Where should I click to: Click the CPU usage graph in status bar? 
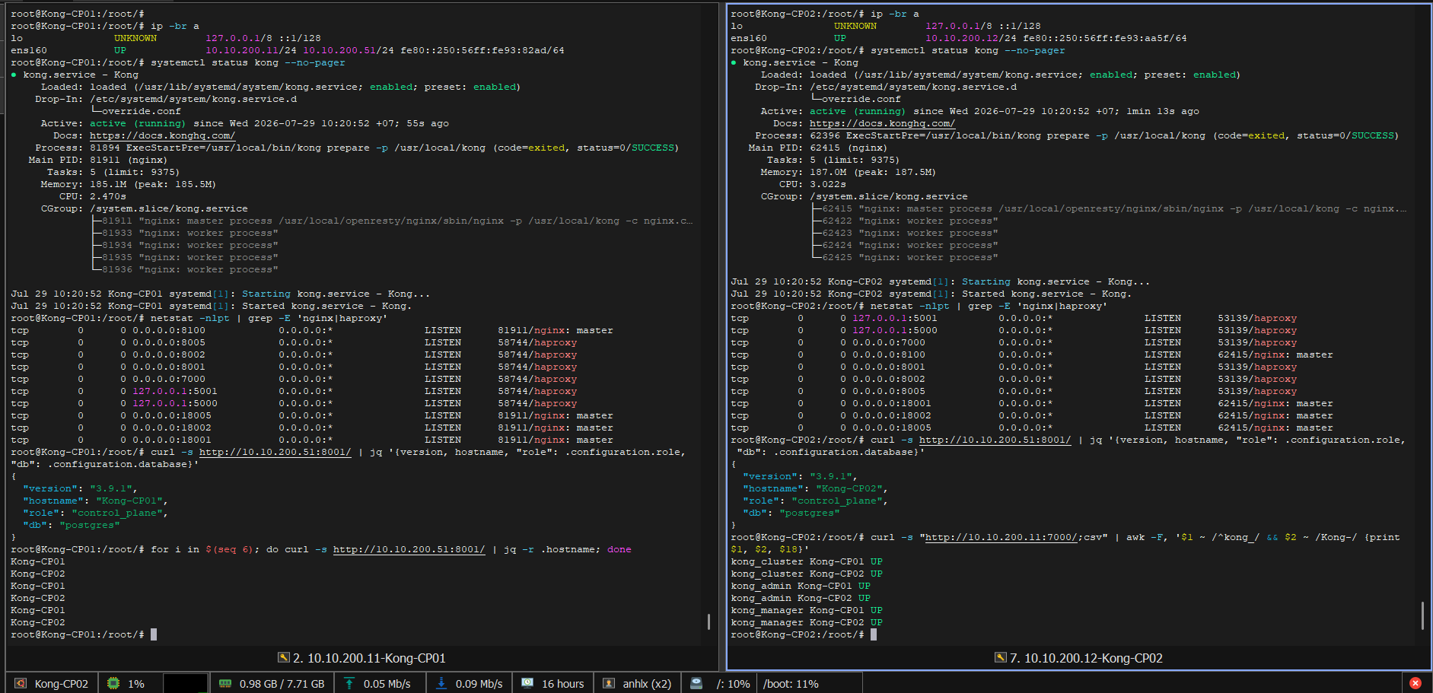coord(185,683)
